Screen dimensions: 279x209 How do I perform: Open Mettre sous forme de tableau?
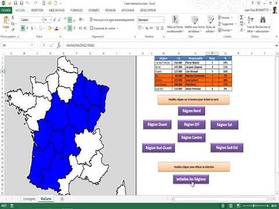pos(195,24)
